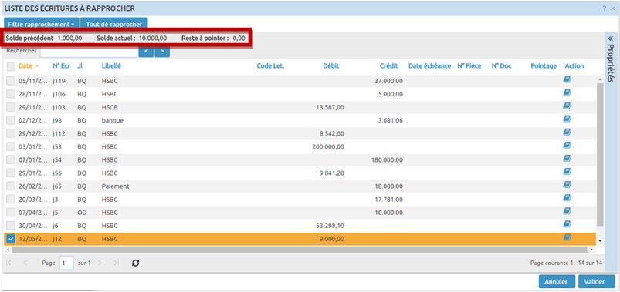Uncheck the selected row j12 checkbox
This screenshot has height=292, width=620.
click(11, 239)
